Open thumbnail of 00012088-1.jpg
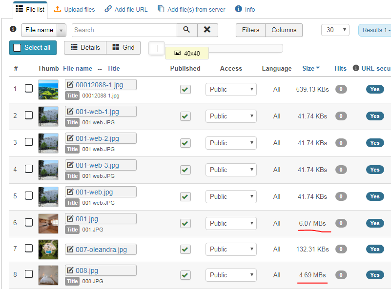The image size is (391, 289). 48,89
